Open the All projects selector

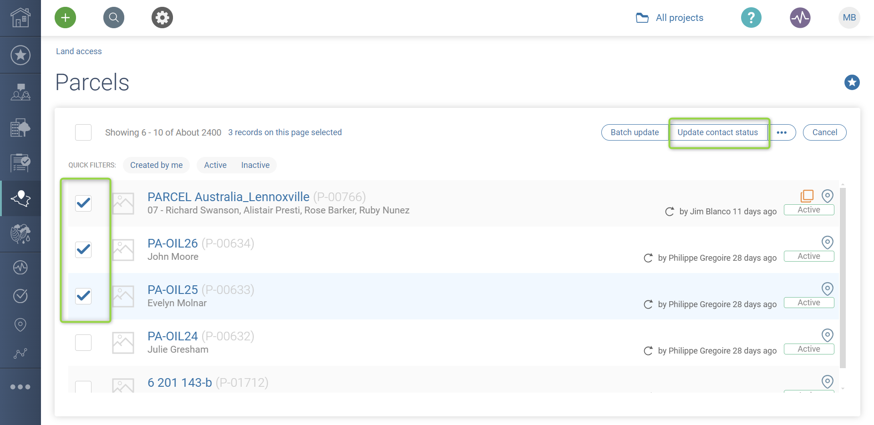tap(670, 18)
